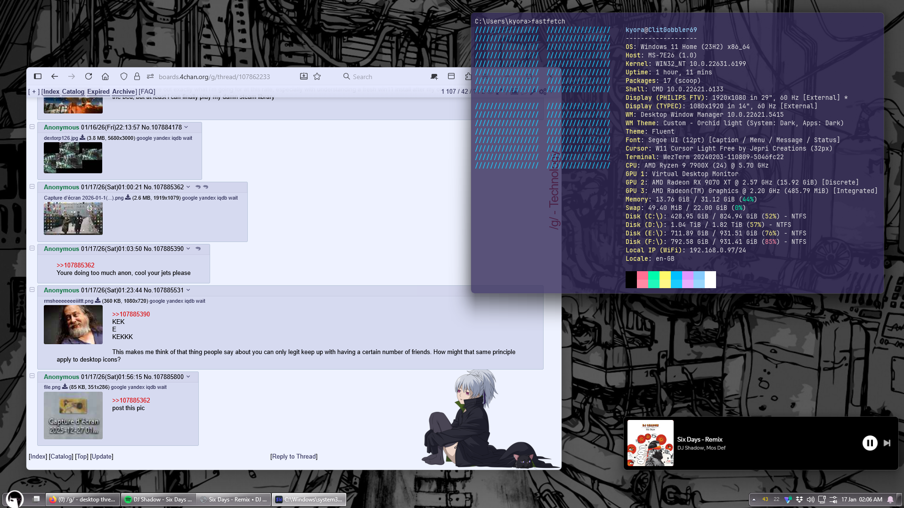The height and width of the screenshot is (508, 904).
Task: Go back one page in Firefox
Action: point(55,76)
